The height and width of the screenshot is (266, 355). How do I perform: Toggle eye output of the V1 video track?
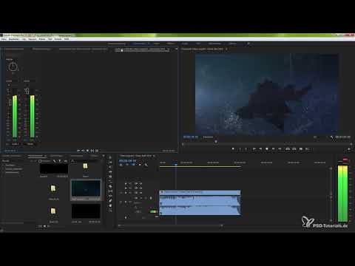141,193
